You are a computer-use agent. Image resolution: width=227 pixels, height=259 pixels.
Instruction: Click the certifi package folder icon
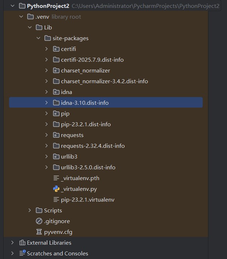click(x=56, y=49)
